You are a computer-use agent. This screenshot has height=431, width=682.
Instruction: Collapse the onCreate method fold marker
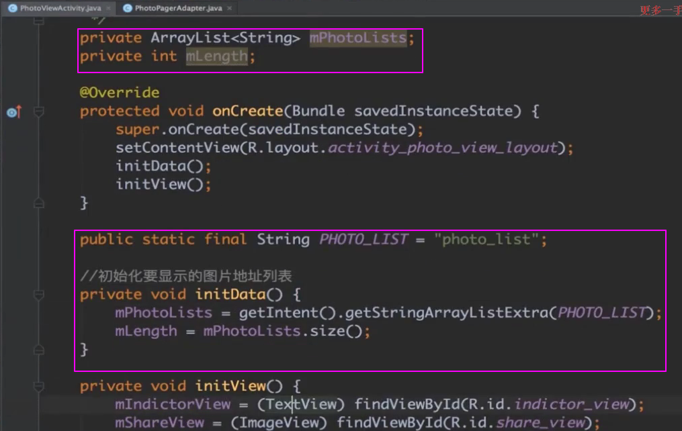click(39, 113)
